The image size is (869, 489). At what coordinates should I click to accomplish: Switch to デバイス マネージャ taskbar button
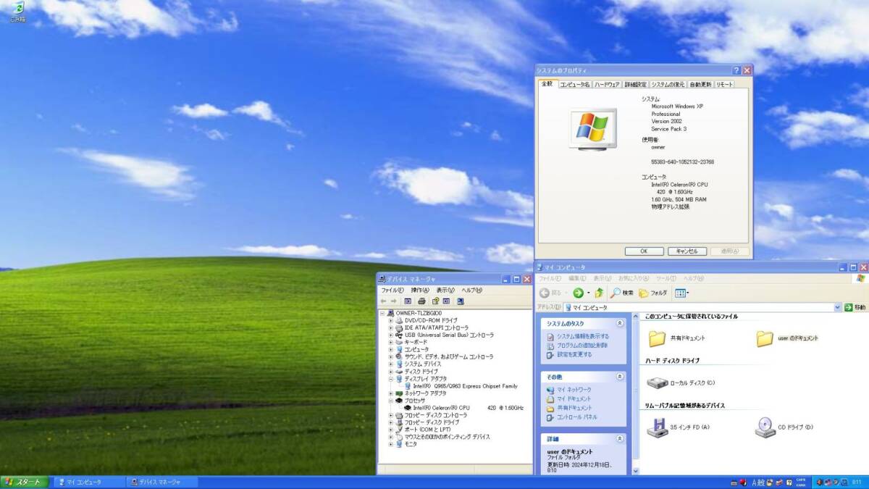[x=162, y=482]
